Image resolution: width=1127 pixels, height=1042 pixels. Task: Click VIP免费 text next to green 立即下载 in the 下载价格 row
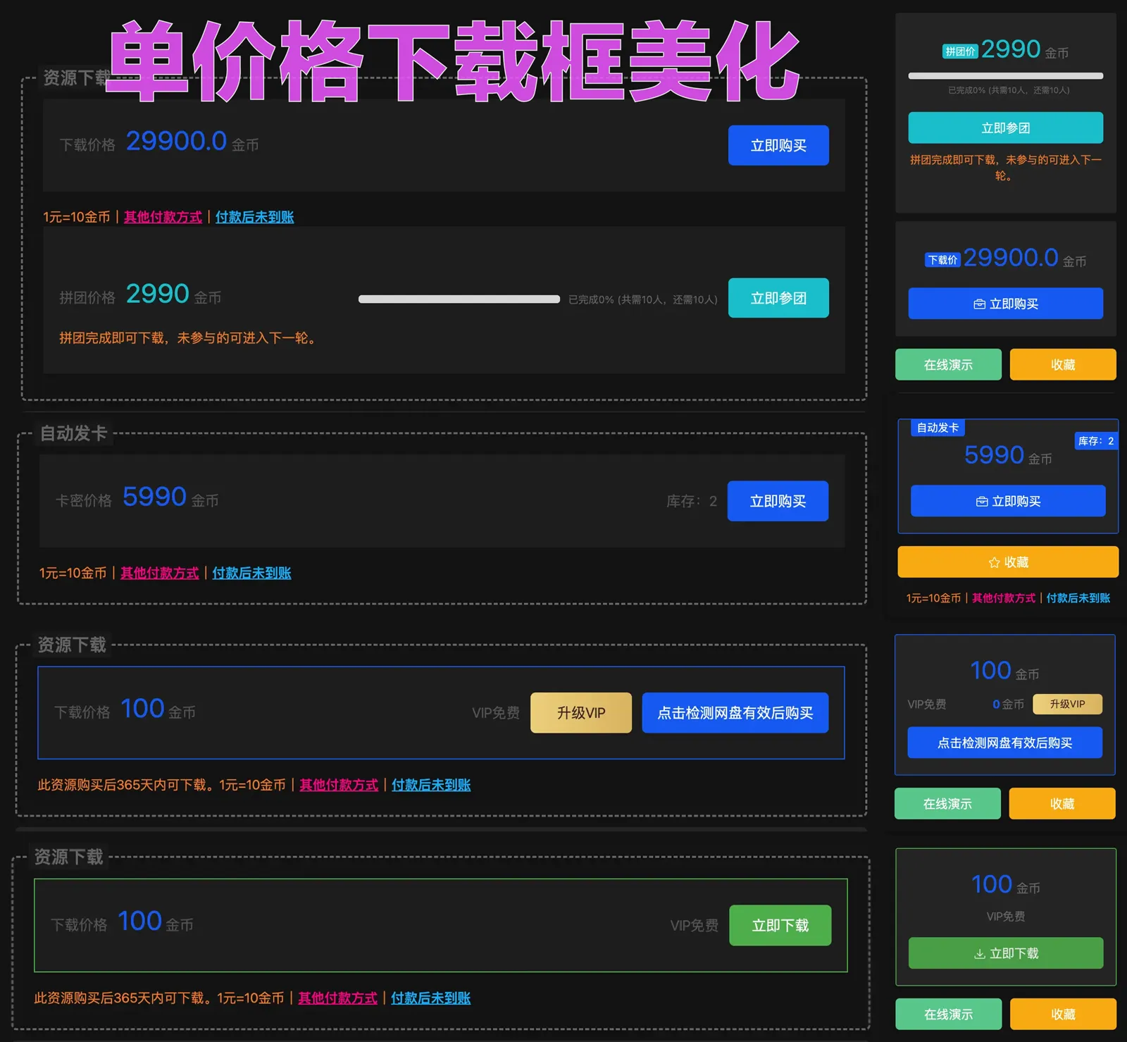click(695, 926)
